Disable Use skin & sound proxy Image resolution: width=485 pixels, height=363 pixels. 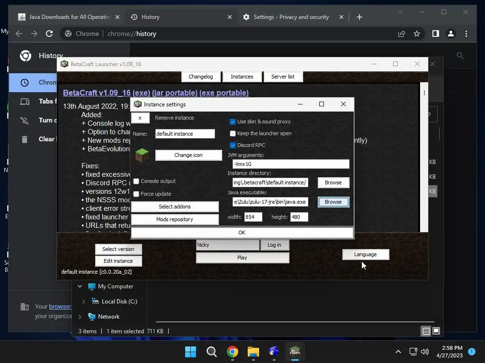[233, 121]
